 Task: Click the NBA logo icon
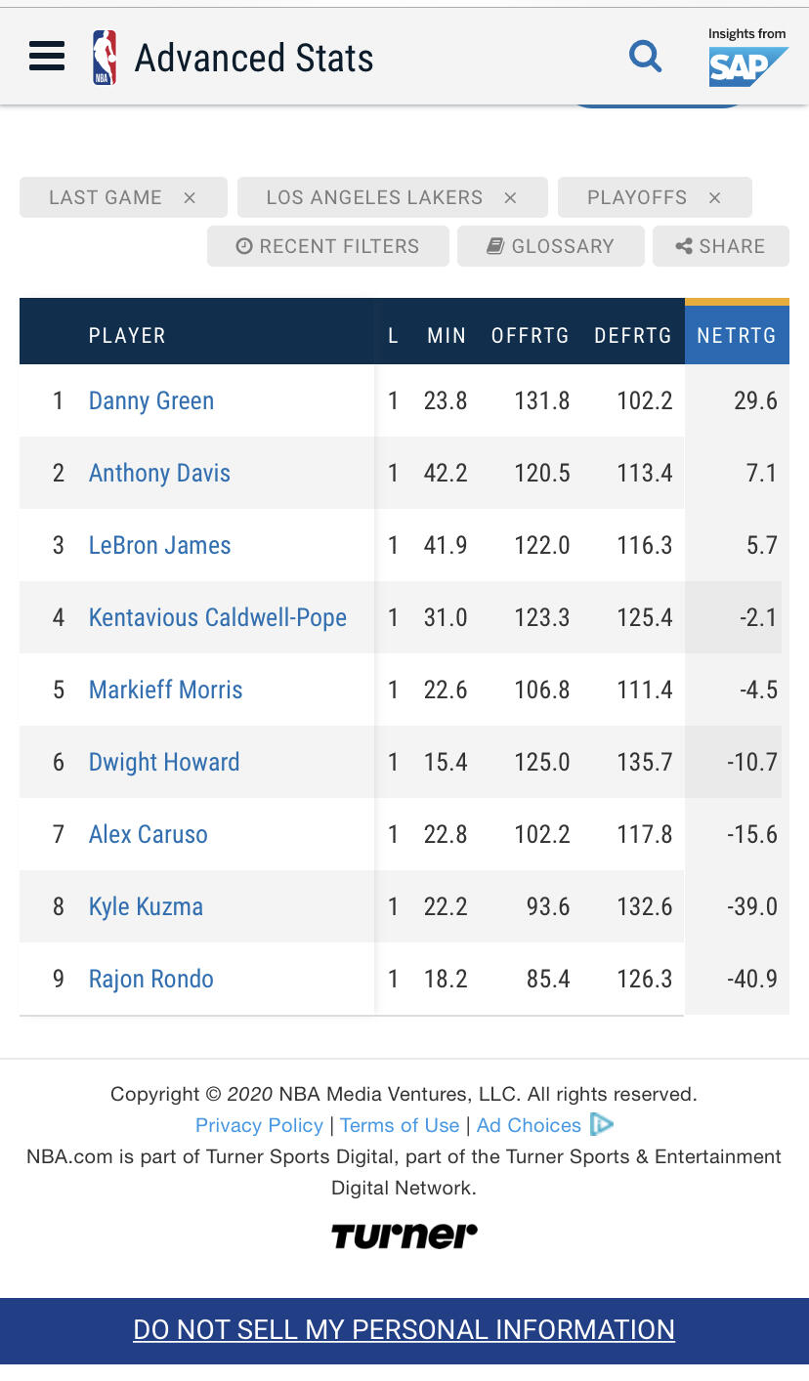[105, 58]
